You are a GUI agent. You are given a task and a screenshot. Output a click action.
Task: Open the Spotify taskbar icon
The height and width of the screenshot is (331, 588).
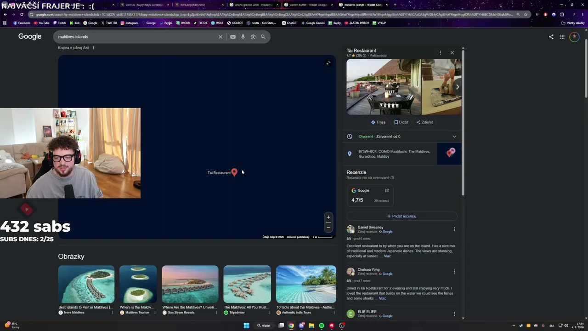[x=322, y=325]
